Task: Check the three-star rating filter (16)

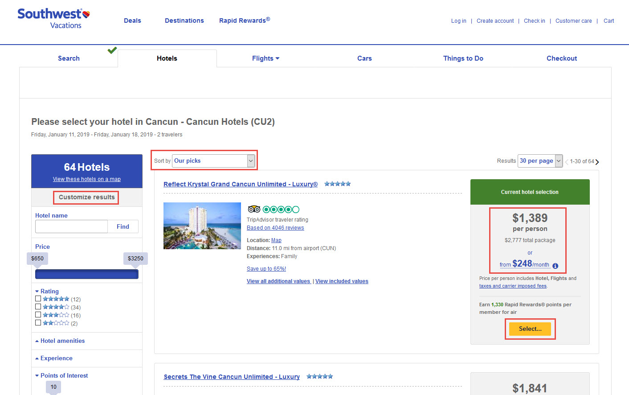Action: point(38,315)
